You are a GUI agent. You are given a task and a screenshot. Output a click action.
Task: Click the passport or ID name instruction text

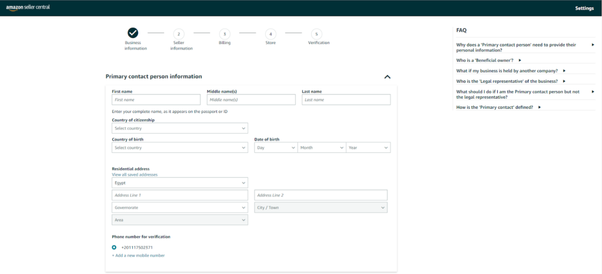click(x=170, y=112)
